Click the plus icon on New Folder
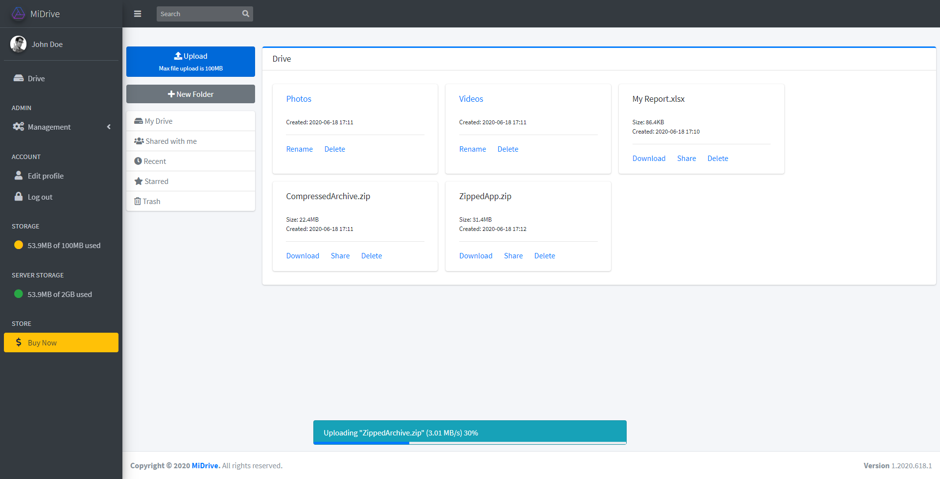940x479 pixels. click(x=171, y=94)
